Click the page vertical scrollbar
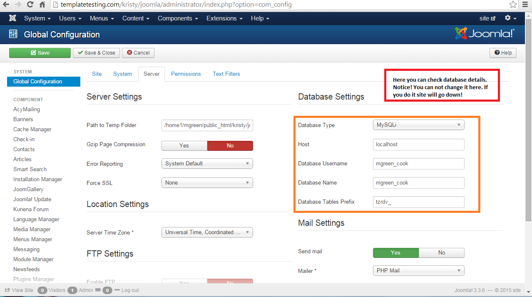Image resolution: width=532 pixels, height=297 pixels. coord(528,125)
